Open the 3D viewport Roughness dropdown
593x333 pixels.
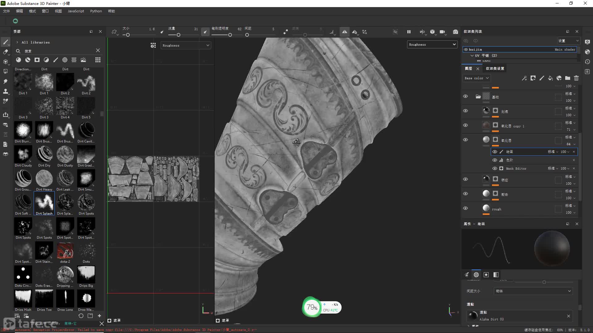pyautogui.click(x=432, y=44)
